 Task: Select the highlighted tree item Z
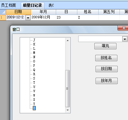(34, 108)
